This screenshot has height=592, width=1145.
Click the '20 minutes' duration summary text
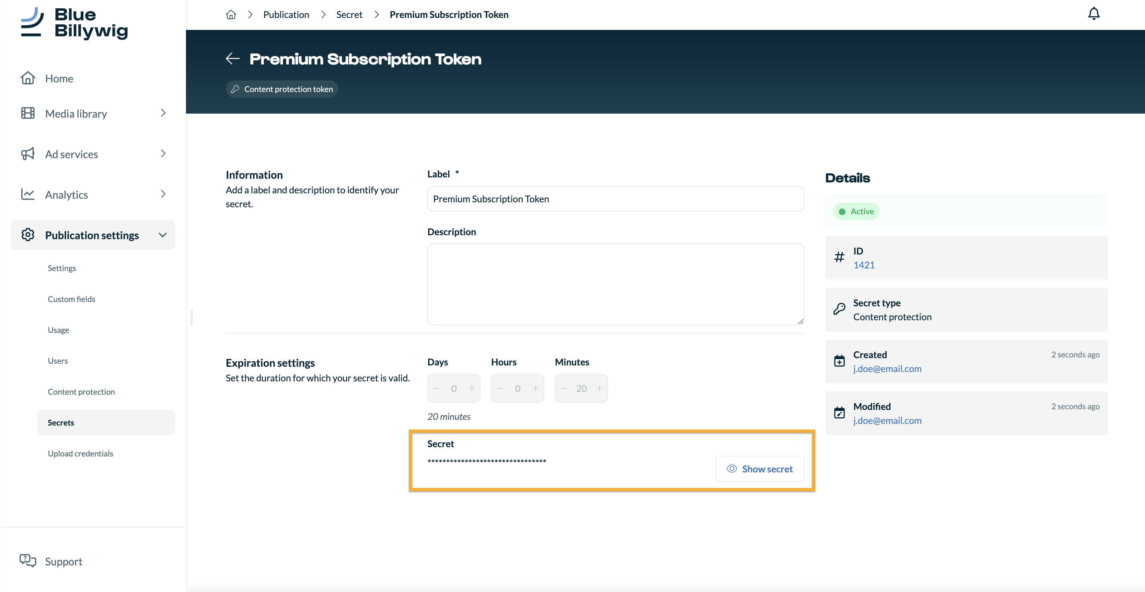pyautogui.click(x=449, y=417)
